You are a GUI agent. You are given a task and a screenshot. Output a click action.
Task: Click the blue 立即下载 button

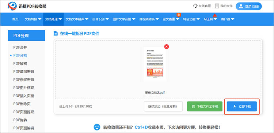(x=242, y=106)
